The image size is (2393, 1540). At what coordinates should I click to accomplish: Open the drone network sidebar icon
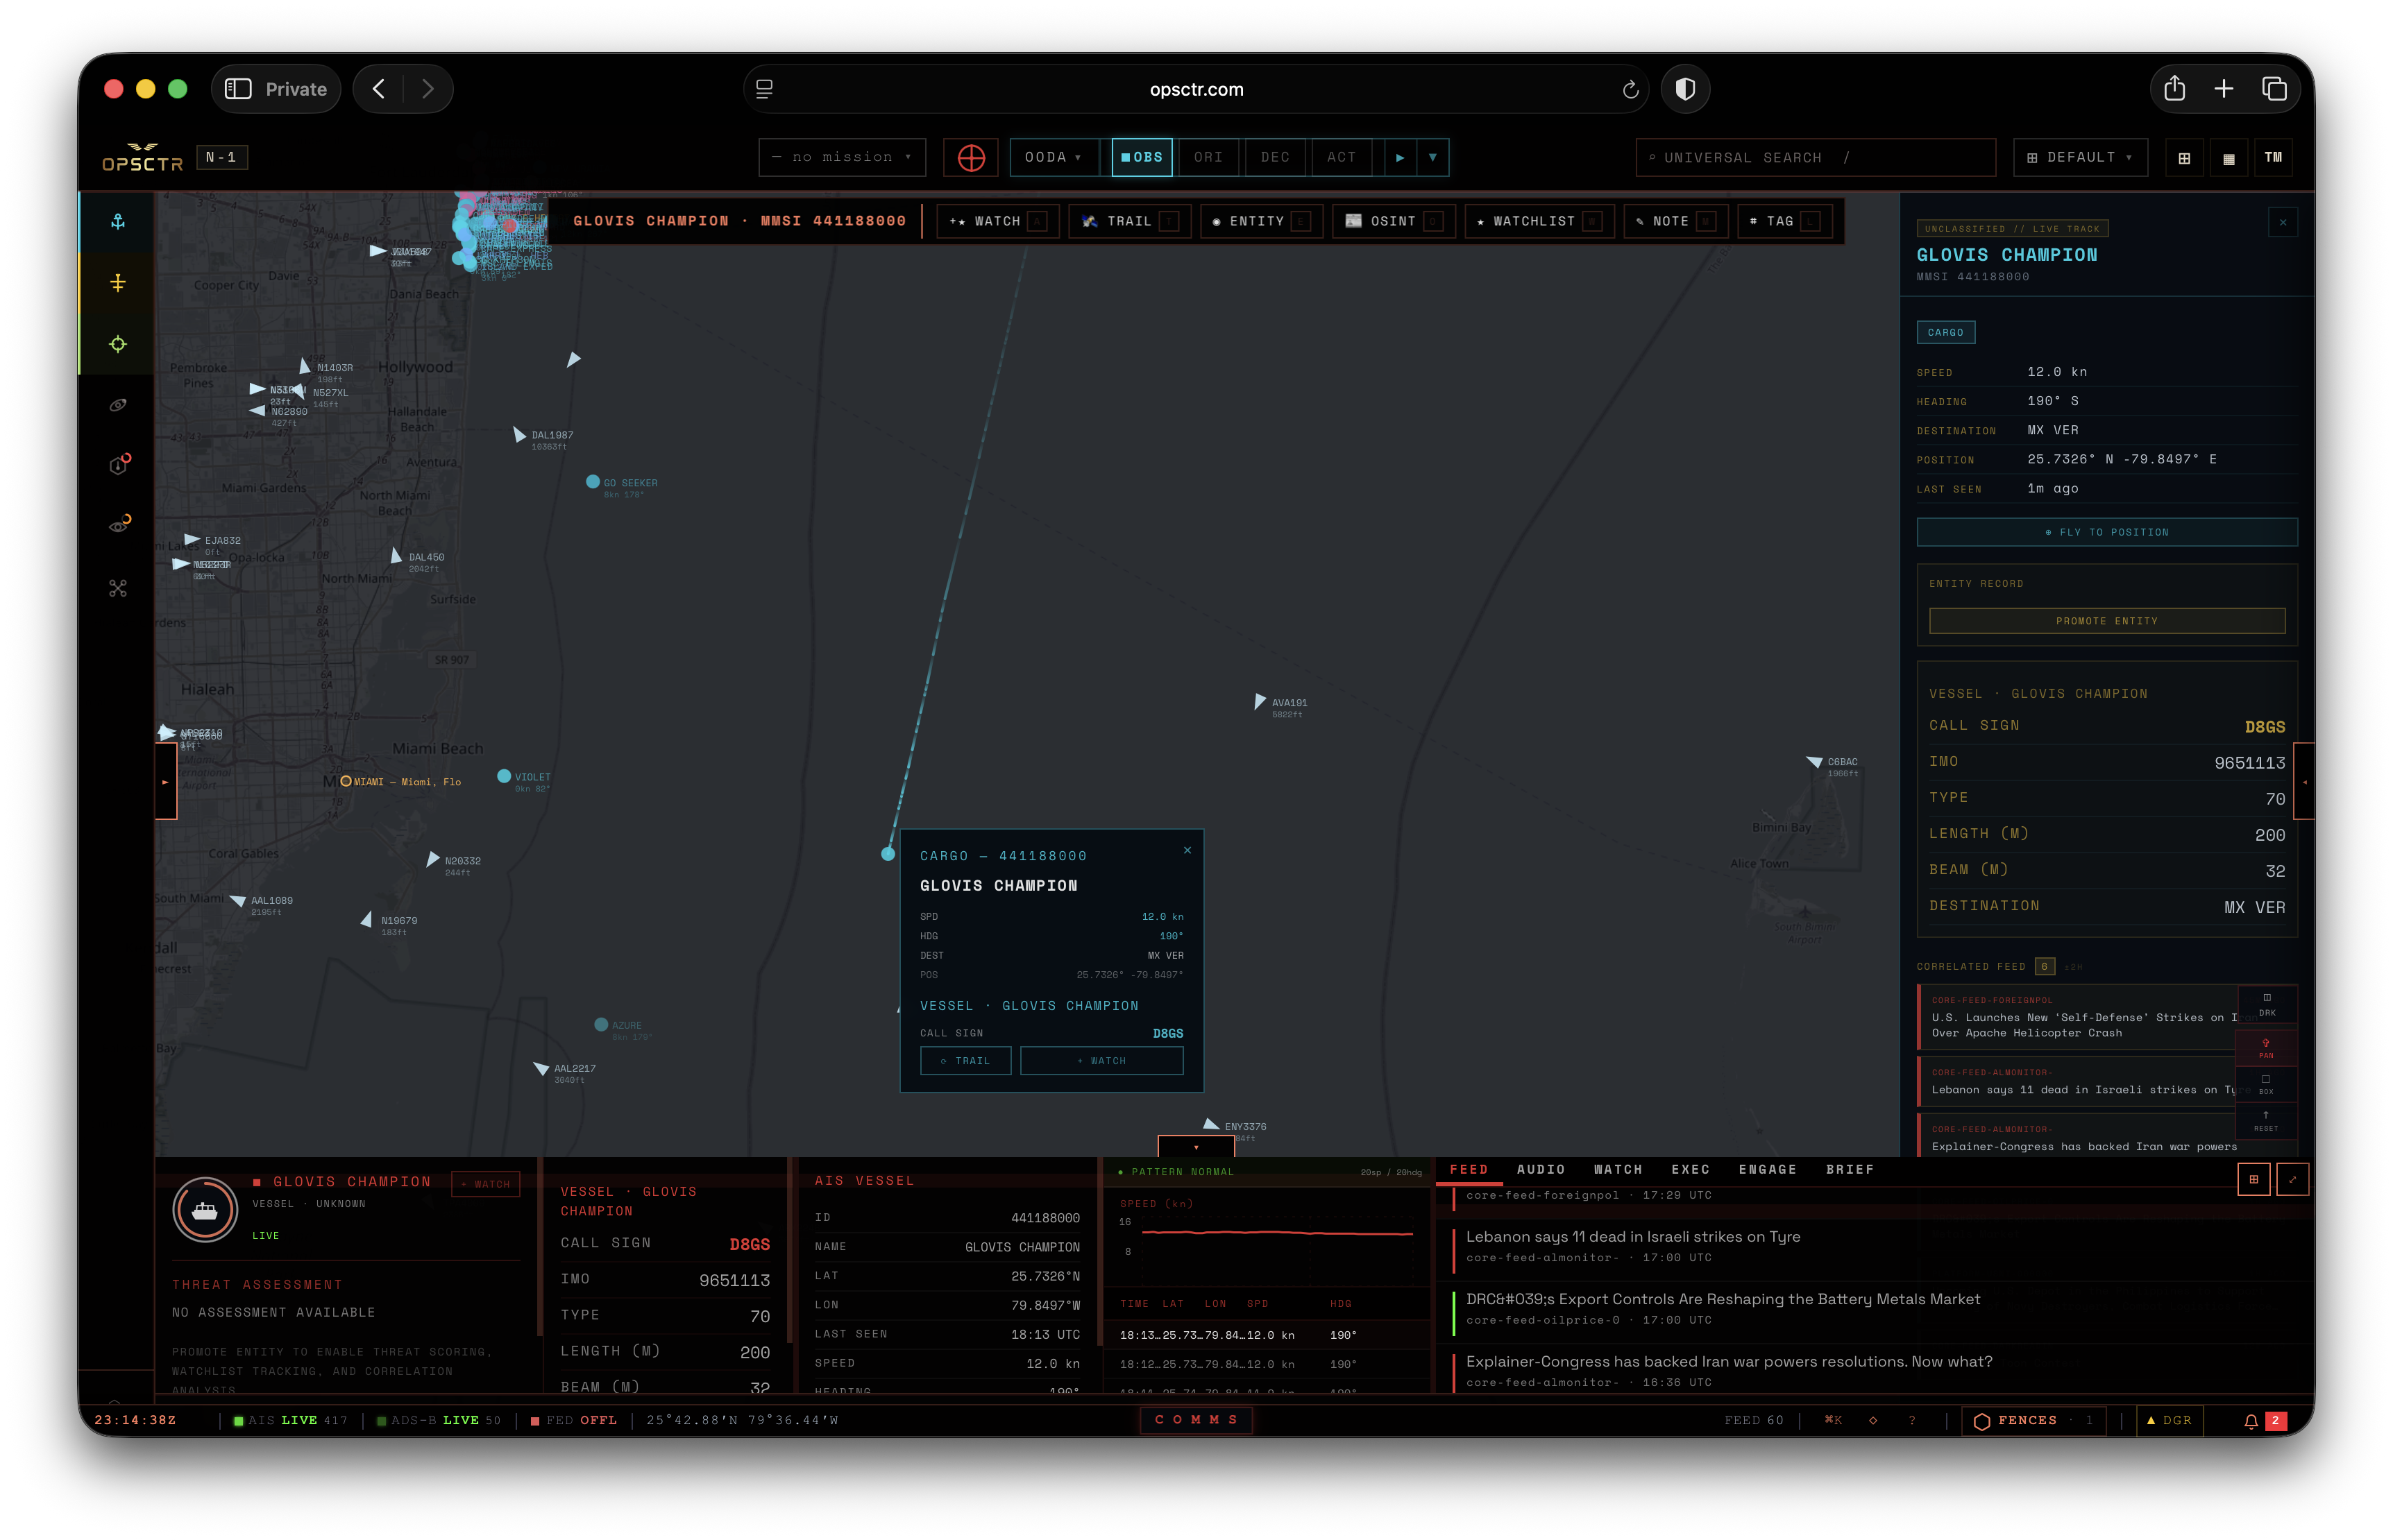pos(118,588)
